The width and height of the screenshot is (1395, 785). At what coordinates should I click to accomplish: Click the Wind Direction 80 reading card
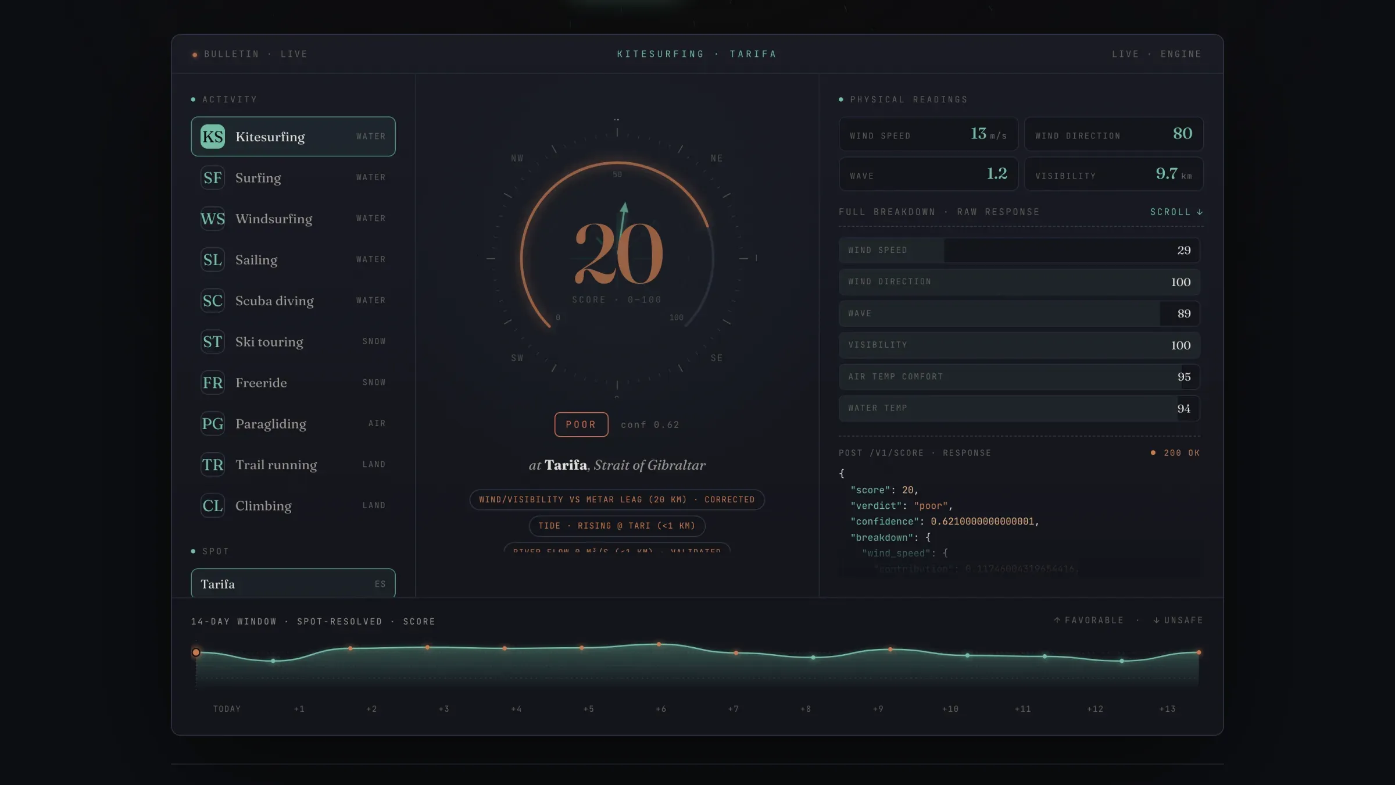pos(1114,134)
